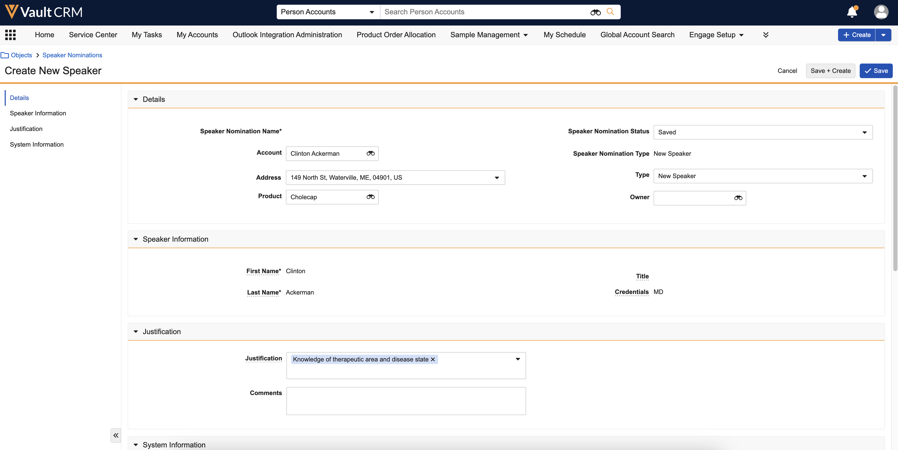This screenshot has width=898, height=450.
Task: Remove the Knowledge of therapeutic area tag
Action: pos(433,359)
